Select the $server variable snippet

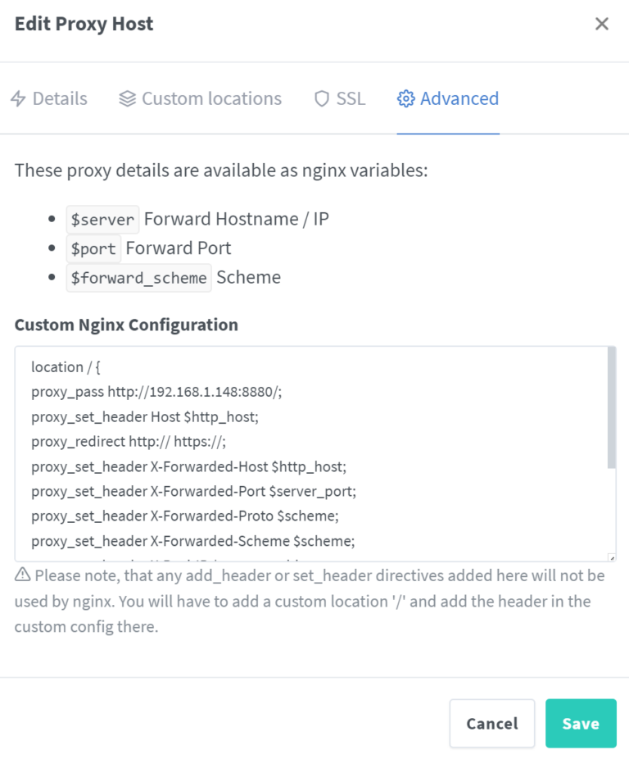click(102, 219)
